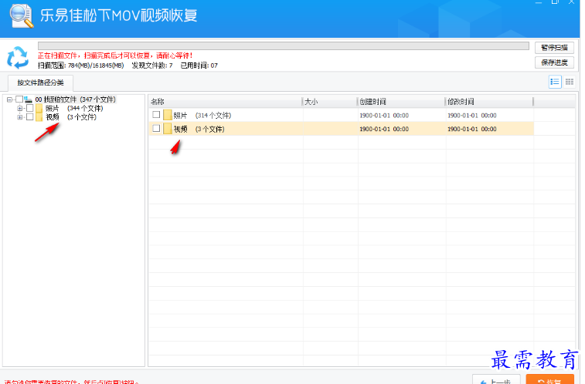Expand the 视频 node in tree

click(20, 117)
